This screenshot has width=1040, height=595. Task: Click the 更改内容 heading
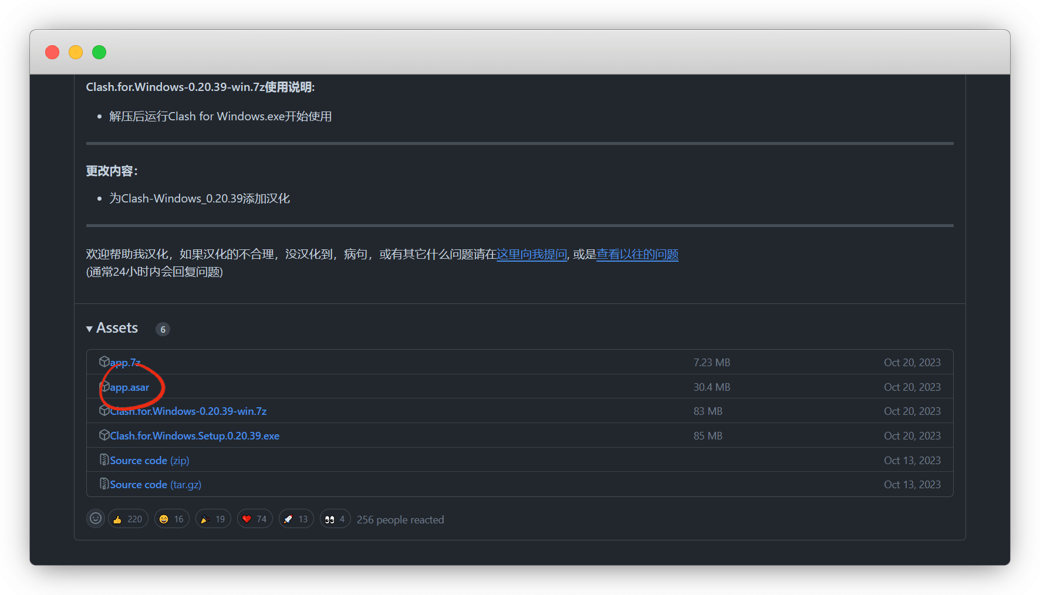pos(112,171)
